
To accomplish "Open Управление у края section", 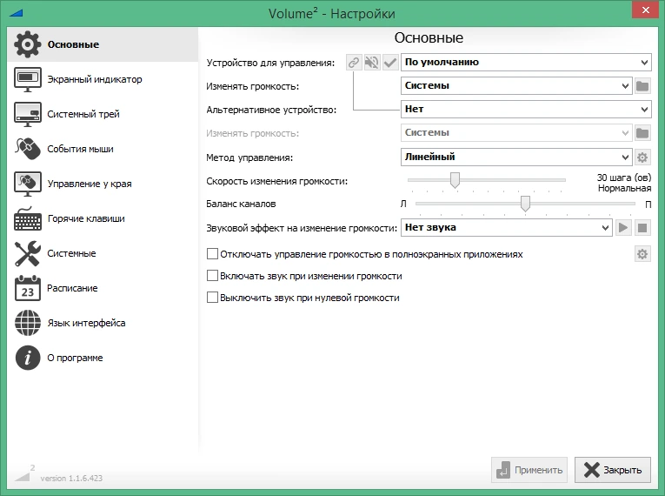I will 90,184.
